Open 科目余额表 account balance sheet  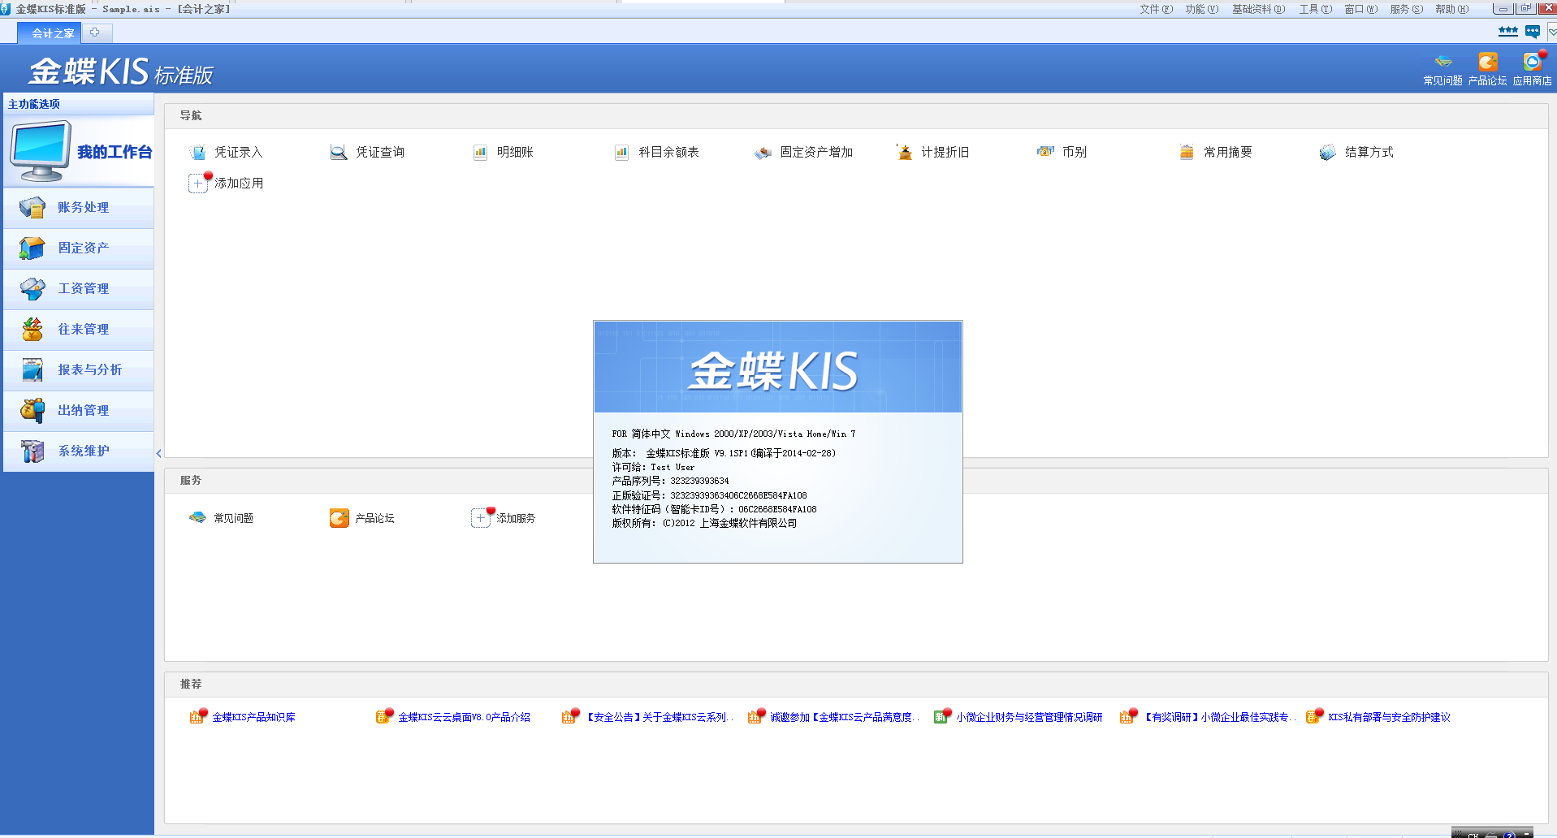[x=621, y=153]
